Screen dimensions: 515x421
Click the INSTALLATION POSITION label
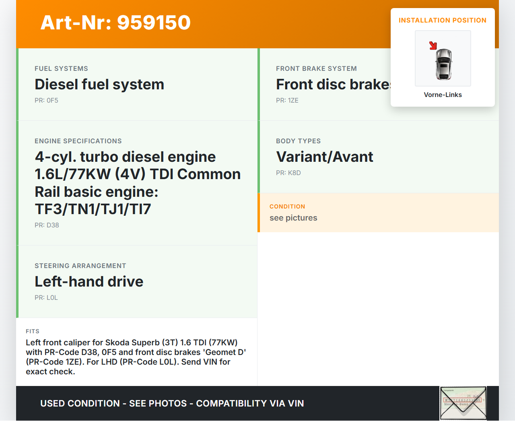pyautogui.click(x=442, y=21)
